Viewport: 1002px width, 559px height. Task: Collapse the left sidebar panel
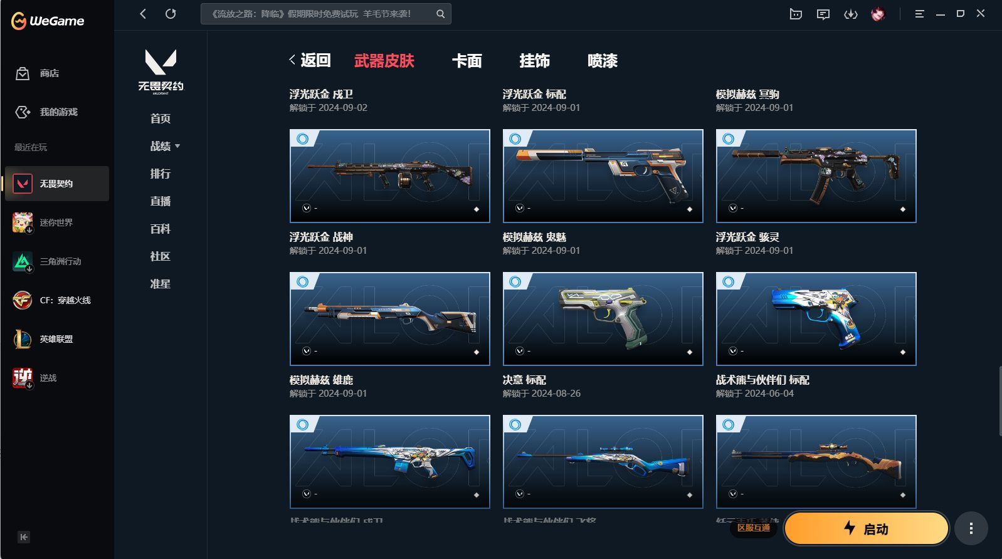coord(24,537)
